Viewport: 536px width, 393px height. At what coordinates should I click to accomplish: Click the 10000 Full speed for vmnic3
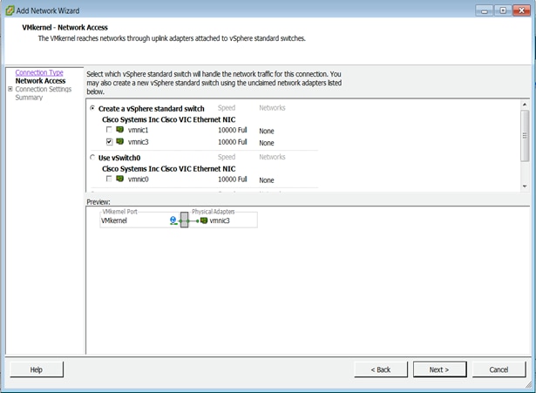point(233,142)
